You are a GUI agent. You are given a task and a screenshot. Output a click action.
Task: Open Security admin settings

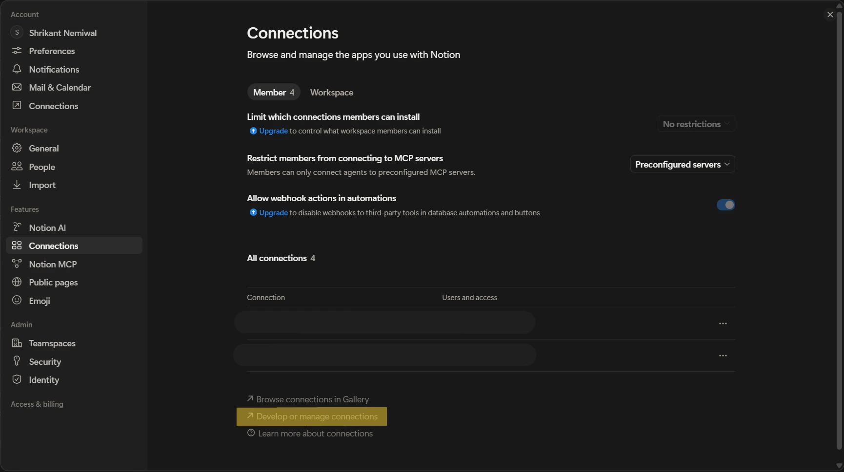74,361
